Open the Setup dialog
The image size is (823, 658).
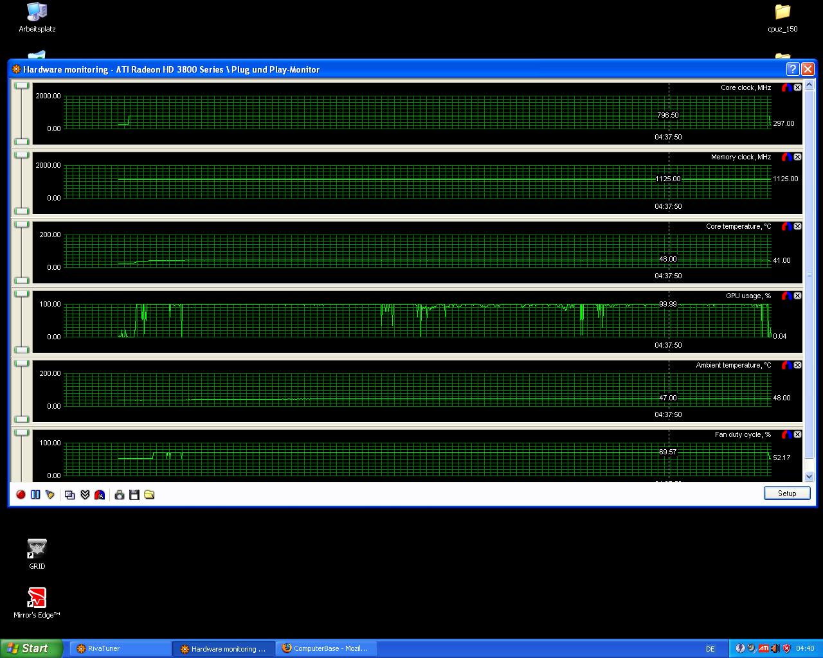[x=787, y=493]
